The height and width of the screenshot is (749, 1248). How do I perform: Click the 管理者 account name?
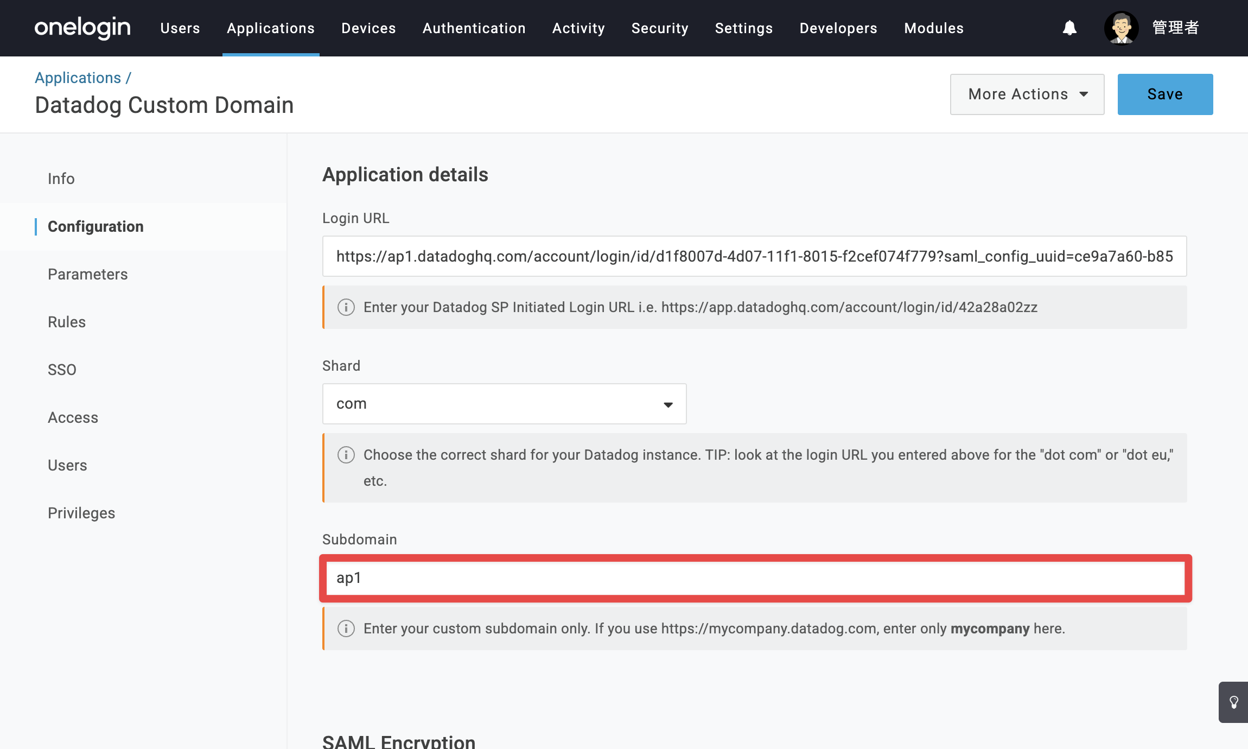(1175, 28)
